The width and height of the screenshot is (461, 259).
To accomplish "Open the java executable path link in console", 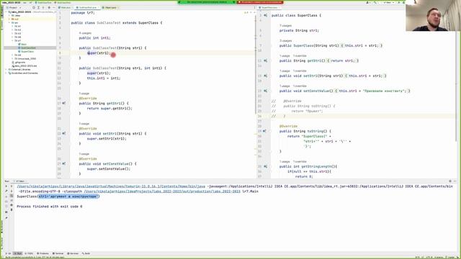I will coord(111,186).
